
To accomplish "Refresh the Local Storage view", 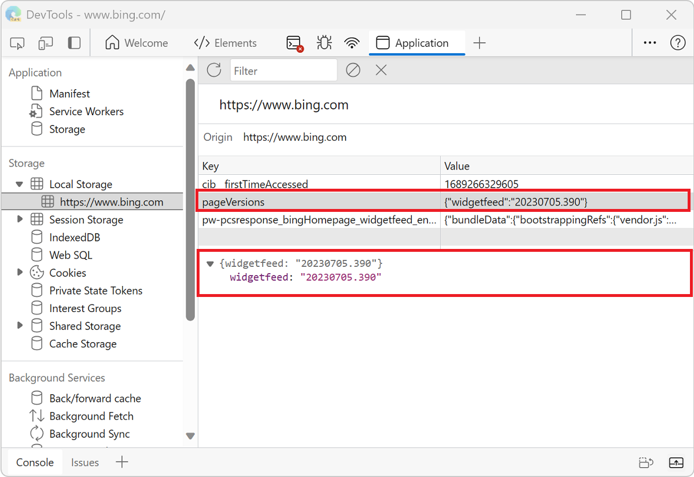I will (213, 69).
